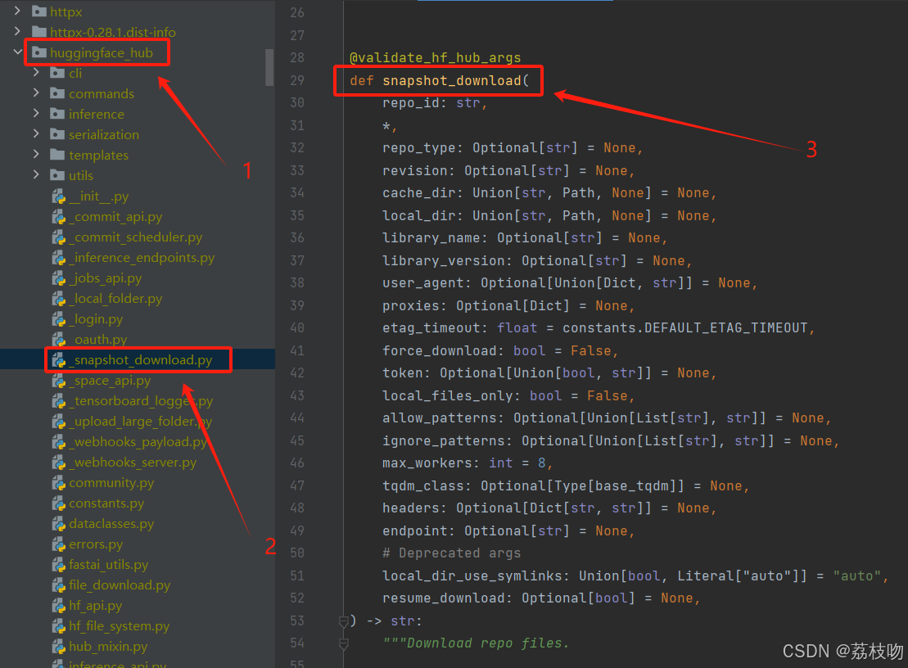Click the project tree vertical scrollbar thumb
This screenshot has width=908, height=668.
tap(269, 67)
